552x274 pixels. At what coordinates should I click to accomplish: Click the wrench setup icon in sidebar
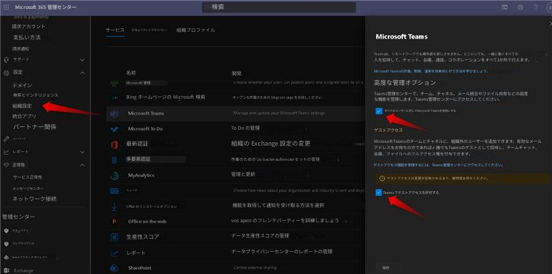pyautogui.click(x=6, y=139)
